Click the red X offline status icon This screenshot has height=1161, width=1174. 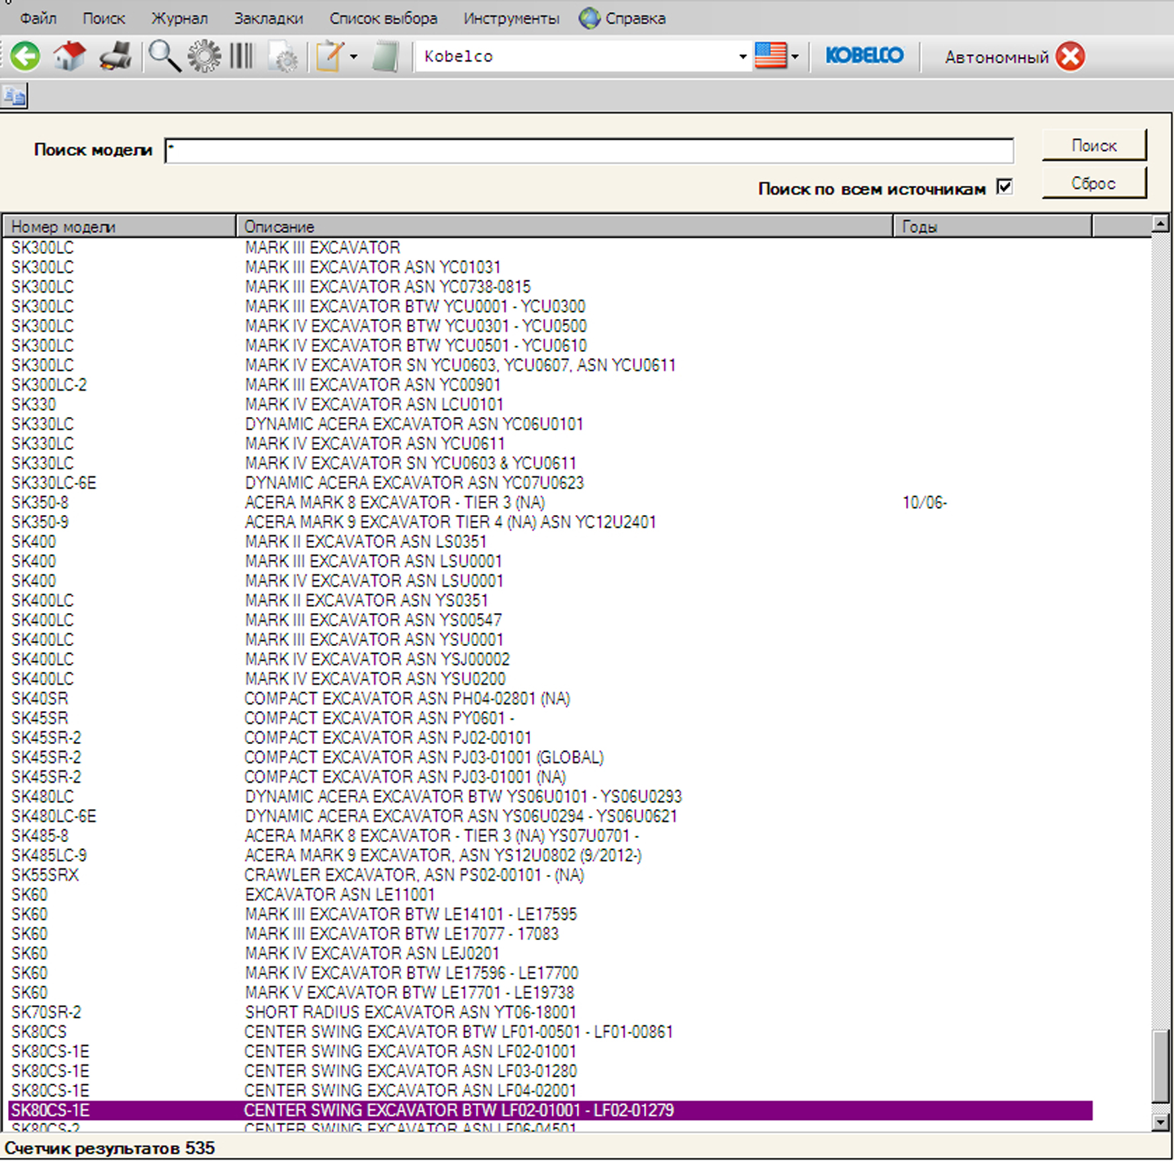(x=1070, y=56)
